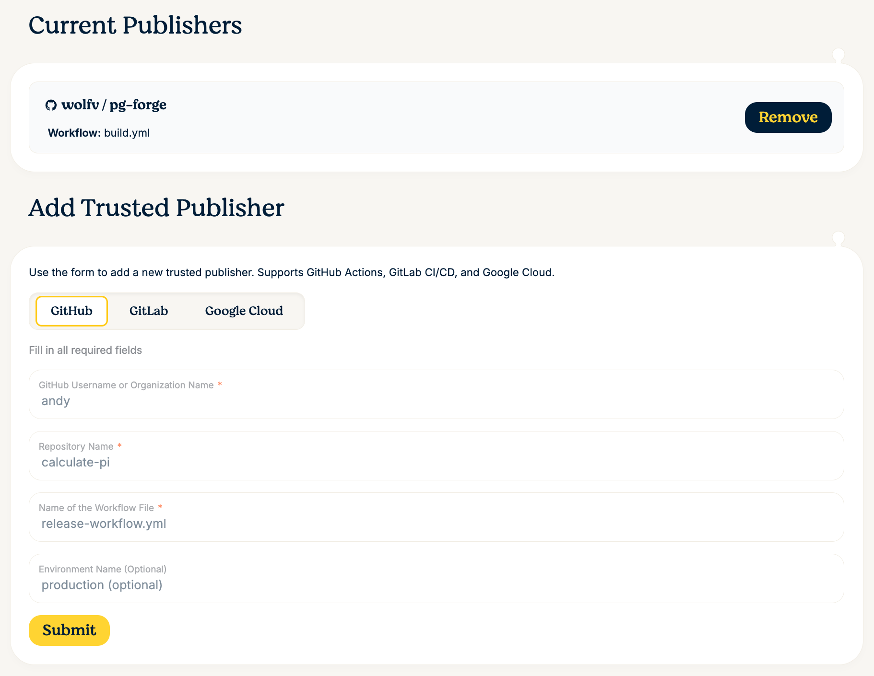Image resolution: width=874 pixels, height=676 pixels.
Task: Remove the wolfv/pg-forge trusted publisher
Action: pos(788,117)
